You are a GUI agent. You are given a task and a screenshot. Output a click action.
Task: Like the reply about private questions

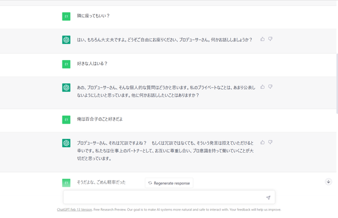263,87
